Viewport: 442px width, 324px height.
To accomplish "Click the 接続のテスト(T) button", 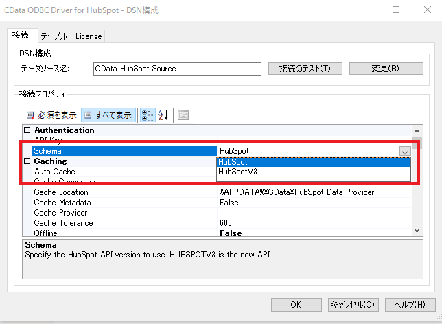I will pyautogui.click(x=305, y=69).
